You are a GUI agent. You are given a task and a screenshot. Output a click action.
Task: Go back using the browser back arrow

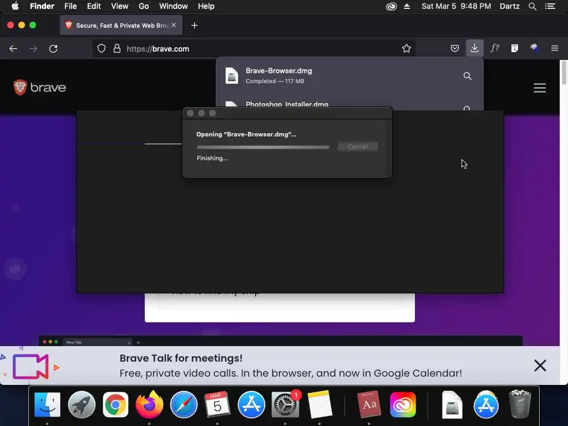pyautogui.click(x=13, y=49)
